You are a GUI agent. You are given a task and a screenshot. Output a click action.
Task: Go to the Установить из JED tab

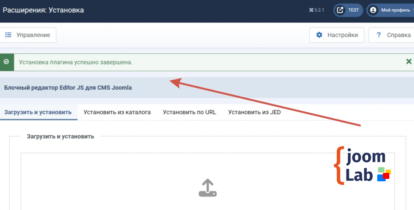coord(254,112)
